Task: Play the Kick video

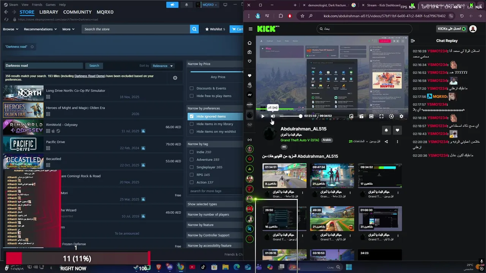Action: pyautogui.click(x=263, y=116)
